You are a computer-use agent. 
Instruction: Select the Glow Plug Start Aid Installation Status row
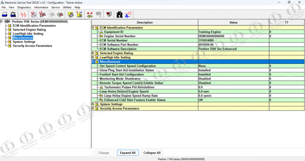pyautogui.click(x=198, y=70)
